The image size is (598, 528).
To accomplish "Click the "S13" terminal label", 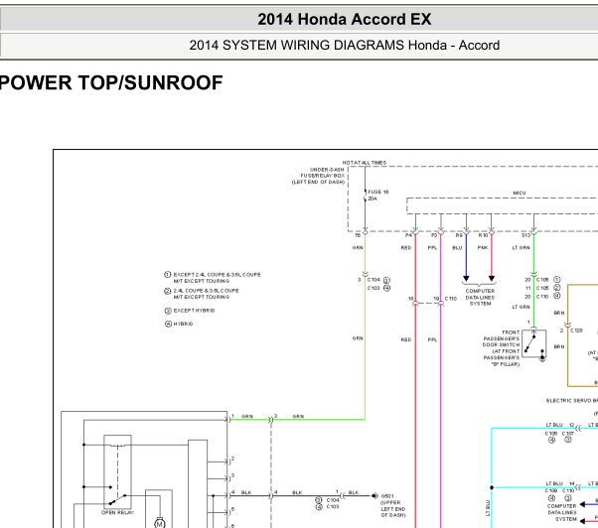I will 525,235.
